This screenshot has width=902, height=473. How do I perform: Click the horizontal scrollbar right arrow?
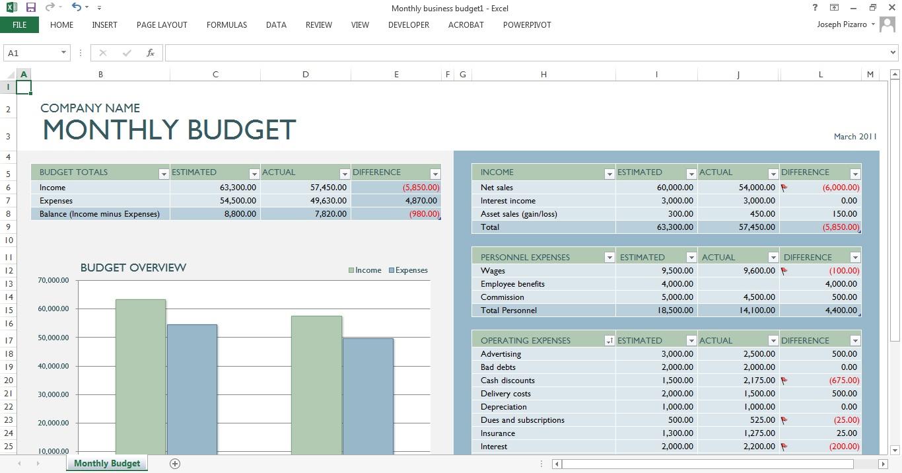(x=885, y=464)
